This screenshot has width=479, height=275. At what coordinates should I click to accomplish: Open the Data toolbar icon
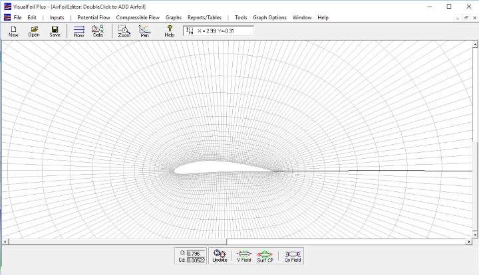(98, 31)
